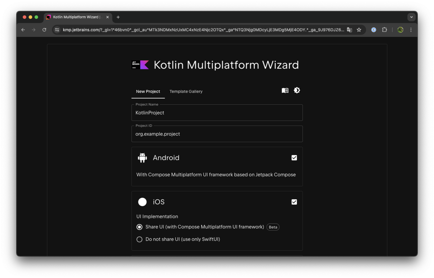The width and height of the screenshot is (434, 278).
Task: Open site information icon in address bar
Action: pyautogui.click(x=57, y=30)
